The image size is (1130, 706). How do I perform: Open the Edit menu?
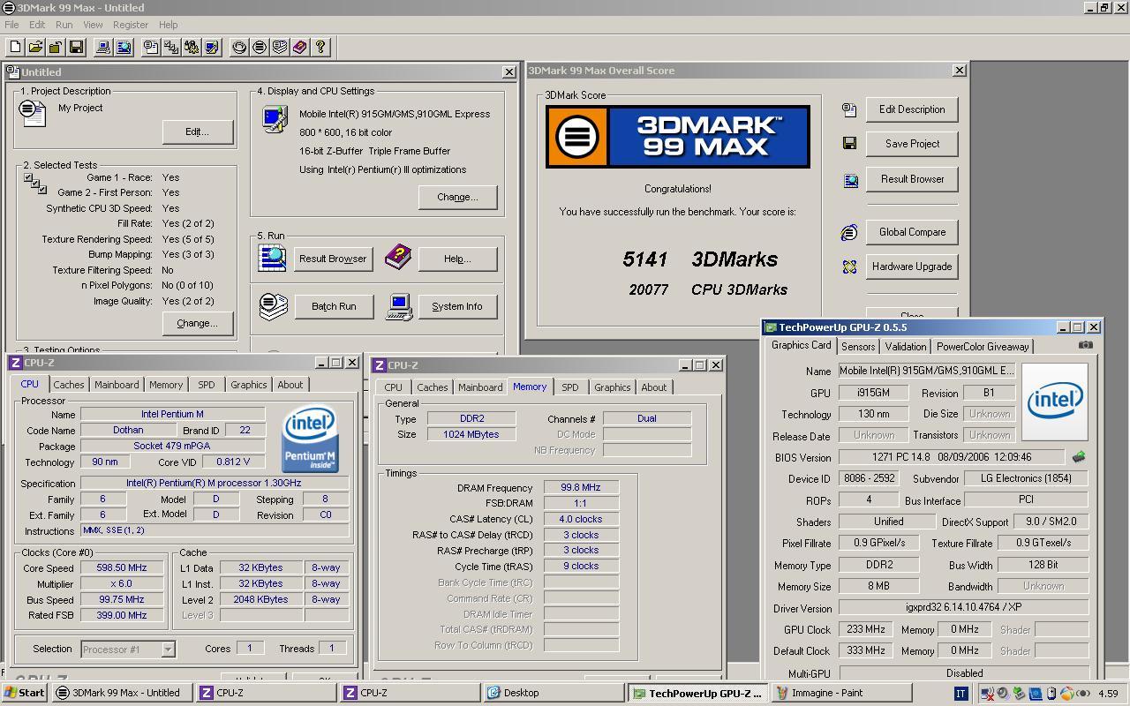point(36,25)
